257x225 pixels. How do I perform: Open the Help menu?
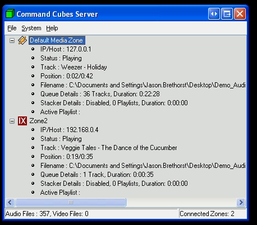pos(52,28)
